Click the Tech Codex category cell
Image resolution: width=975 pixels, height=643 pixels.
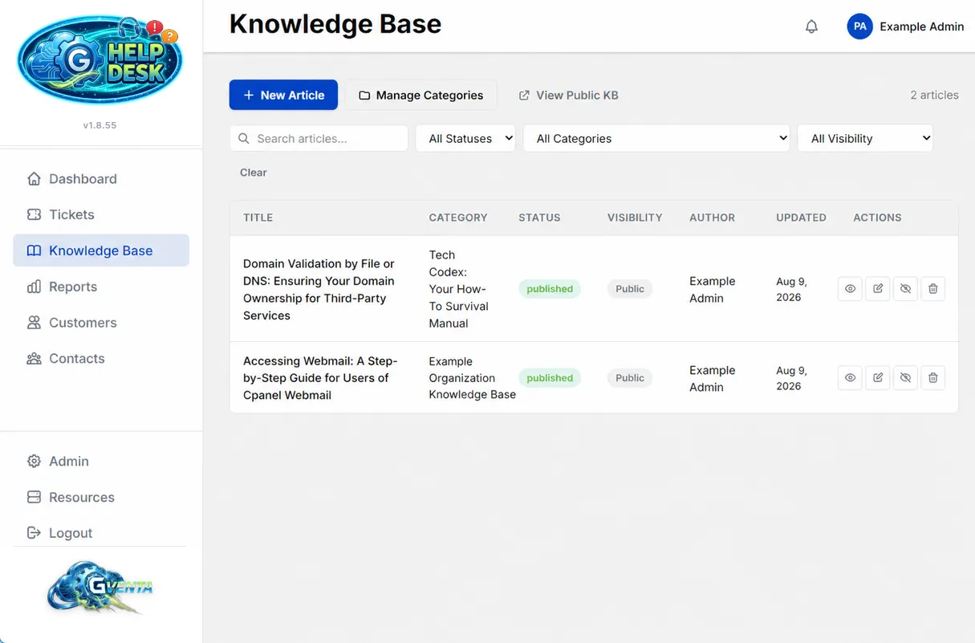pyautogui.click(x=459, y=289)
